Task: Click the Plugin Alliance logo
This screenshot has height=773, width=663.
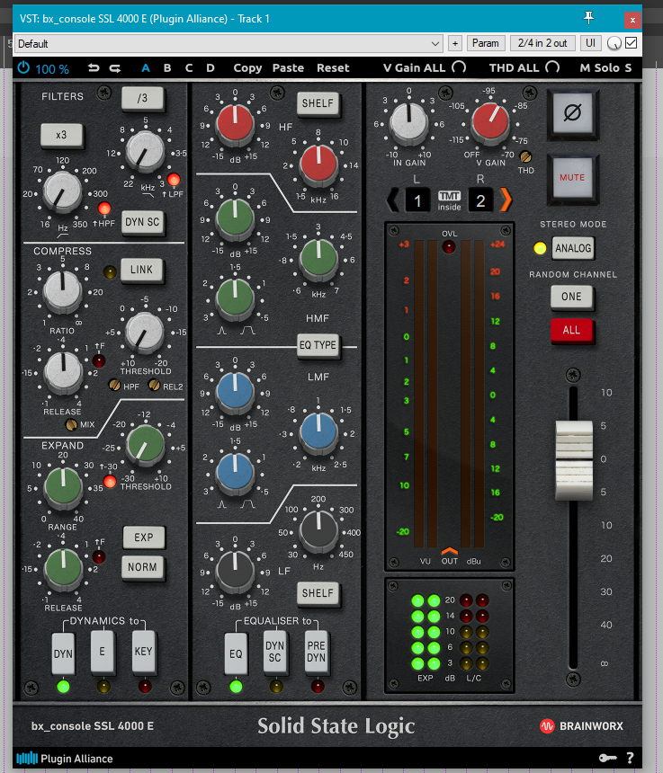Action: (x=65, y=759)
